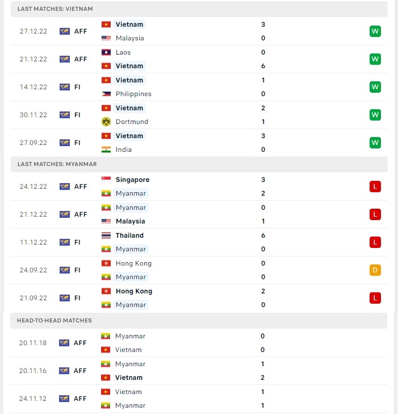Click the Thailand flag icon
398x414 pixels.
(x=106, y=235)
